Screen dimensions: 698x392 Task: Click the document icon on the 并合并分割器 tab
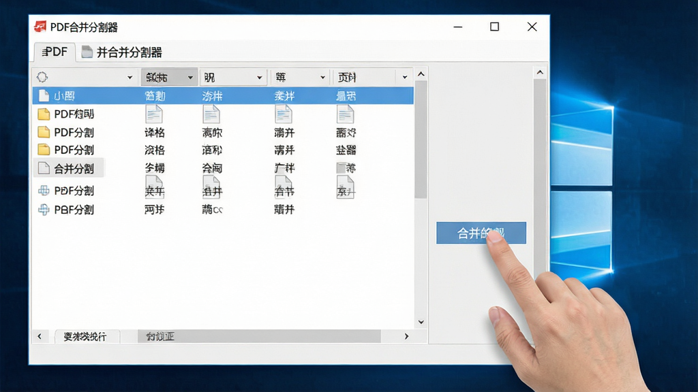click(x=87, y=52)
